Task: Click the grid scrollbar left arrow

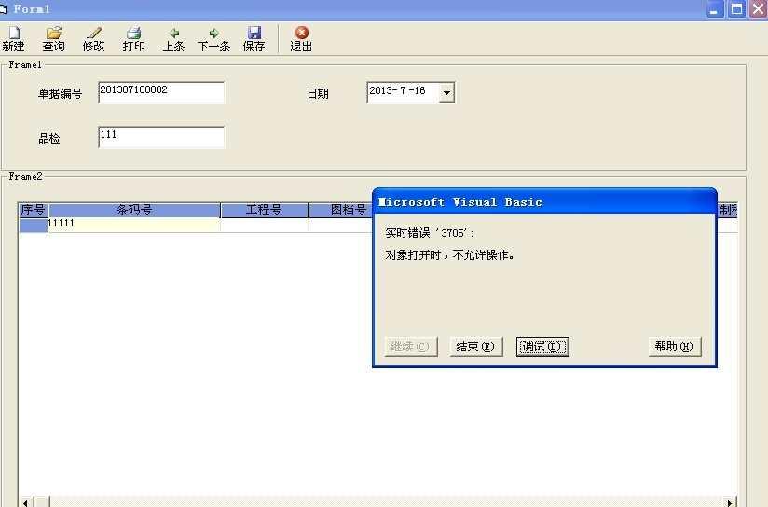Action: tap(26, 502)
